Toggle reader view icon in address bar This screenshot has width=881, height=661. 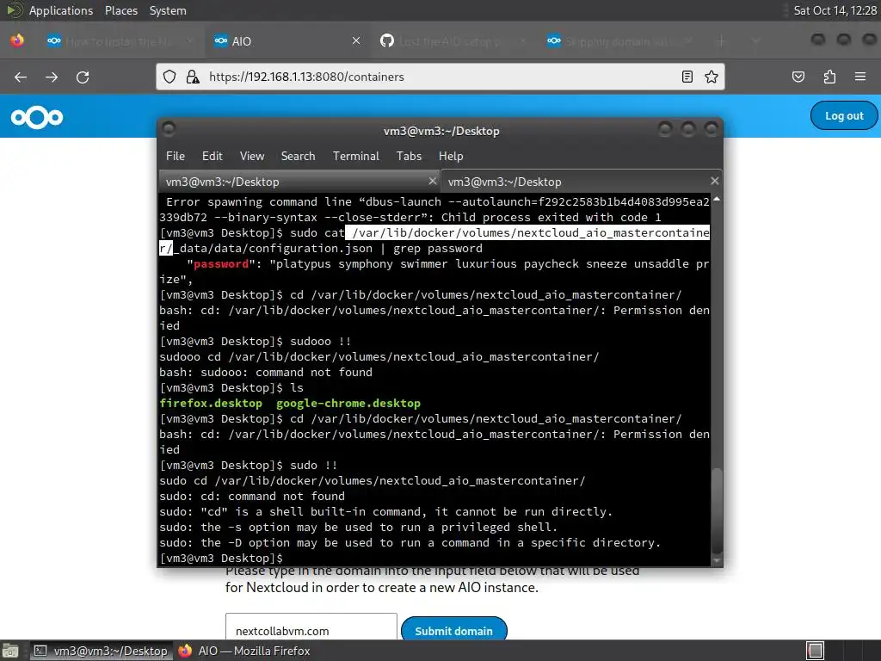(x=687, y=77)
